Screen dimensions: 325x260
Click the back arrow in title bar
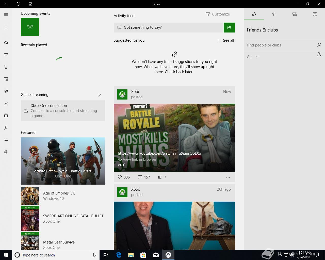click(x=6, y=4)
